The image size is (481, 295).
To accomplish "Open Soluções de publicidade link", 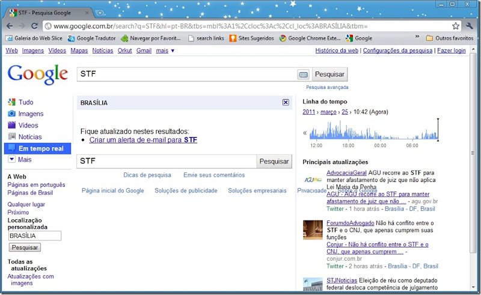I will pyautogui.click(x=186, y=190).
